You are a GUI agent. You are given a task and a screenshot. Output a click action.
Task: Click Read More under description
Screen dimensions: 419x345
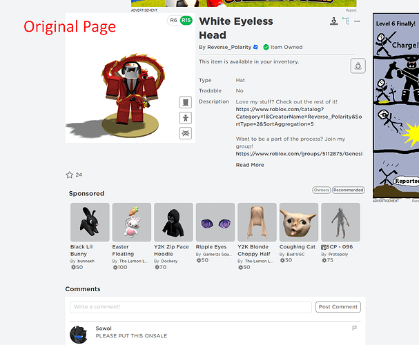(250, 165)
